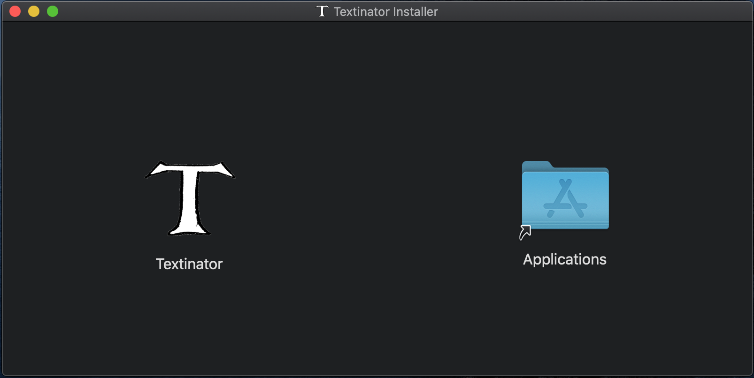754x378 pixels.
Task: Click the Textinator Installer window title
Action: coord(386,12)
